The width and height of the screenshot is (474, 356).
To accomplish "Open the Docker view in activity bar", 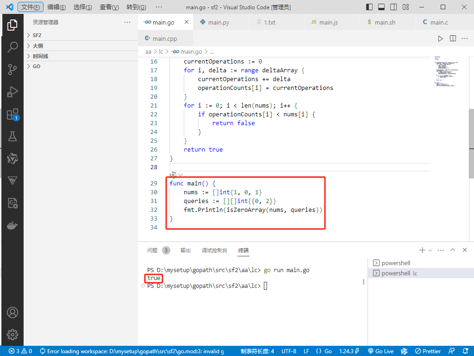I will tap(12, 226).
